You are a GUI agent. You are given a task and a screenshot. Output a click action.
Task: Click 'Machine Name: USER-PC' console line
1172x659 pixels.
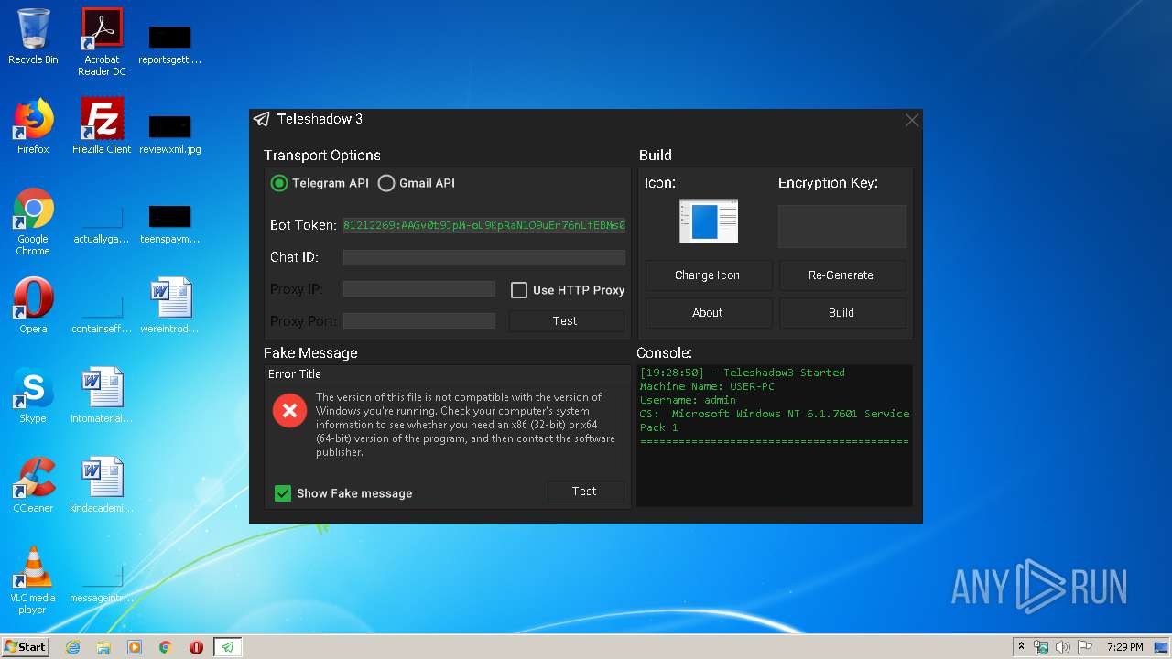707,386
